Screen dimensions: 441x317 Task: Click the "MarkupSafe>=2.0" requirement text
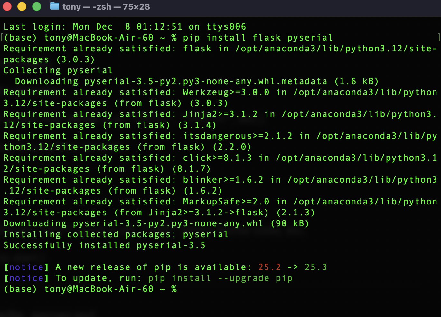click(226, 202)
